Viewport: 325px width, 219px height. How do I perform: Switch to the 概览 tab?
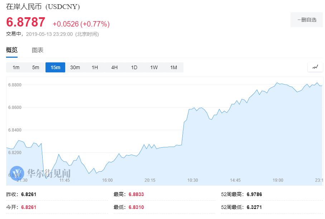(x=12, y=50)
